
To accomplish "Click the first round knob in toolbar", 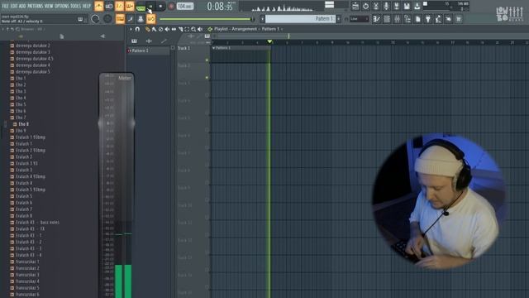I will click(x=95, y=19).
